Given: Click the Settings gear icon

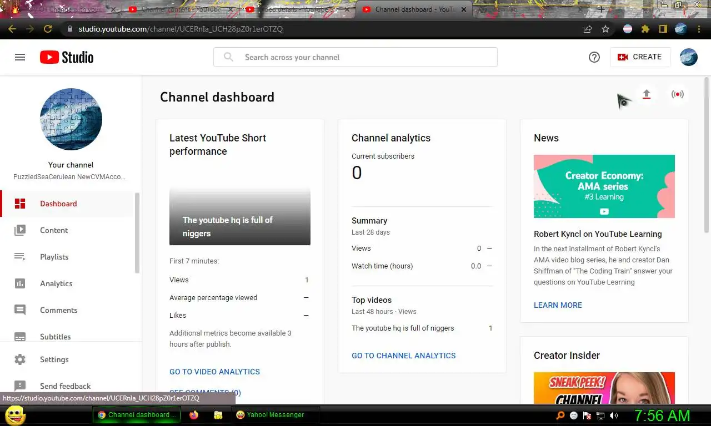Looking at the screenshot, I should click(x=20, y=359).
